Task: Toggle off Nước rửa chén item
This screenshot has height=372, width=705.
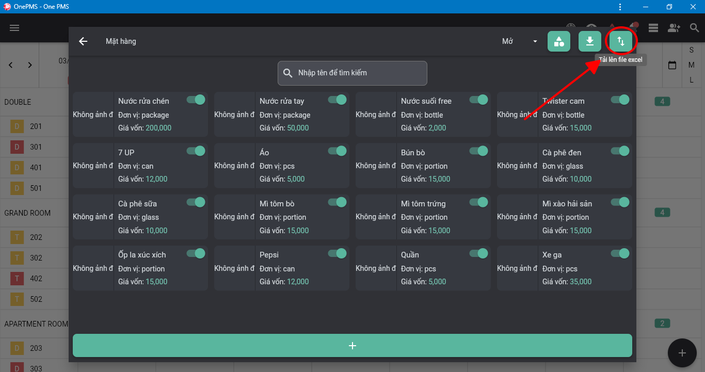Action: [x=196, y=100]
